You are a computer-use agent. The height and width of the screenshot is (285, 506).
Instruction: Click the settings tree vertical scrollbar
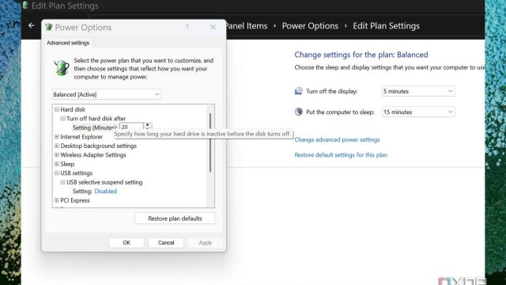210,142
